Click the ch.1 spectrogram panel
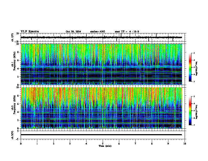 tap(101, 64)
